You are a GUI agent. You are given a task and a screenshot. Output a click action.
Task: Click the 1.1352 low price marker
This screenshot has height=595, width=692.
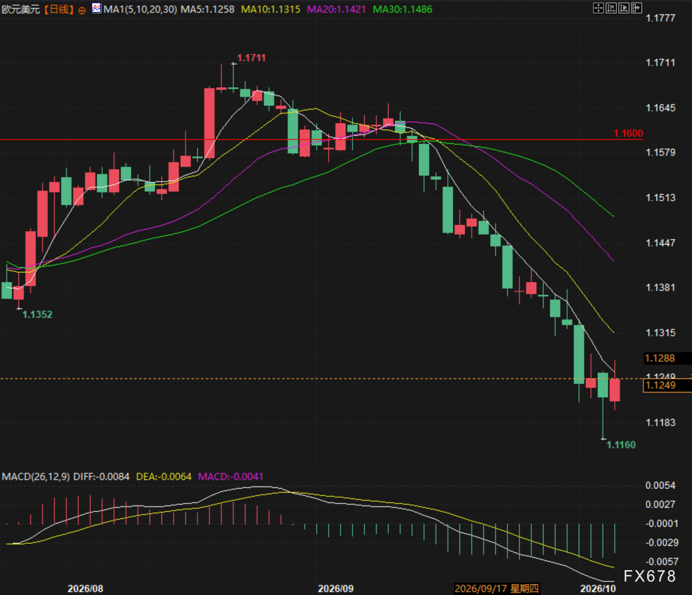37,314
